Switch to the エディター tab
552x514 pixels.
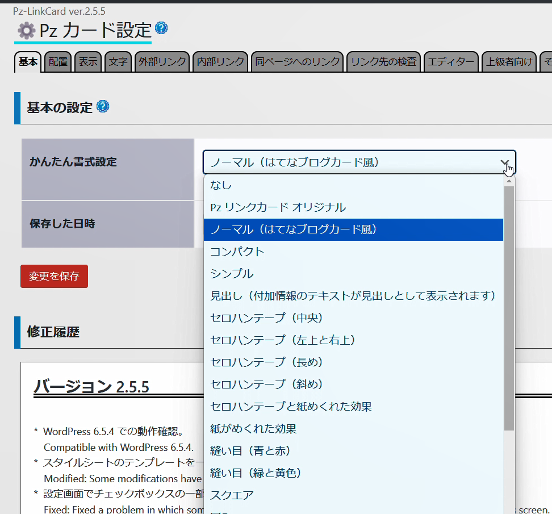pyautogui.click(x=451, y=62)
